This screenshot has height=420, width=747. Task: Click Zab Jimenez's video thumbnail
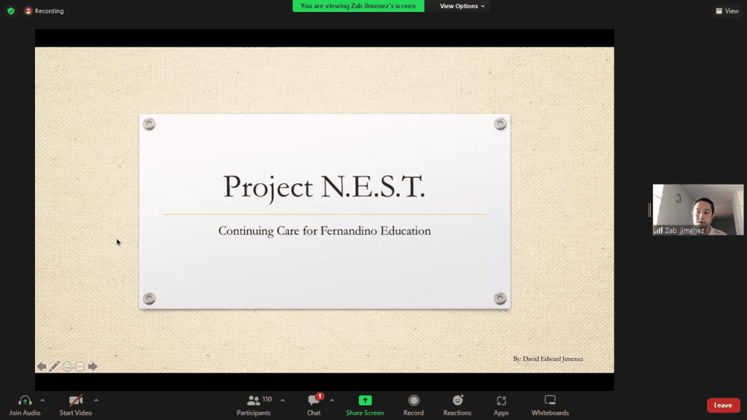click(698, 209)
